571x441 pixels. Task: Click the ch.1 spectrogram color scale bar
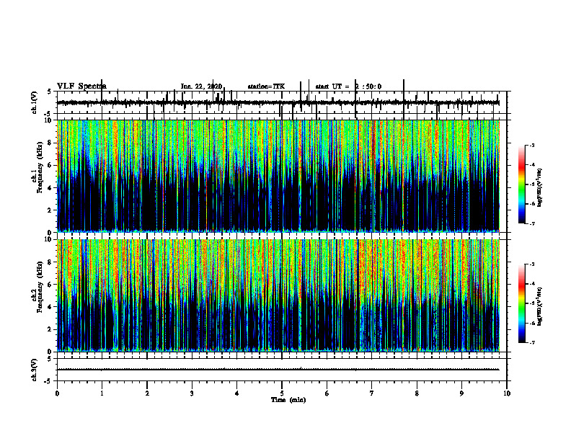tap(521, 184)
